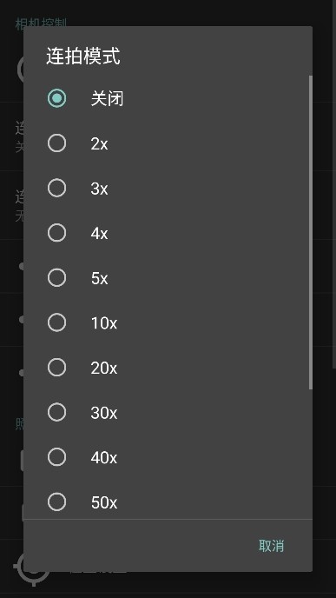Select the 50x radio button
Viewport: 336px width, 598px height.
56,502
